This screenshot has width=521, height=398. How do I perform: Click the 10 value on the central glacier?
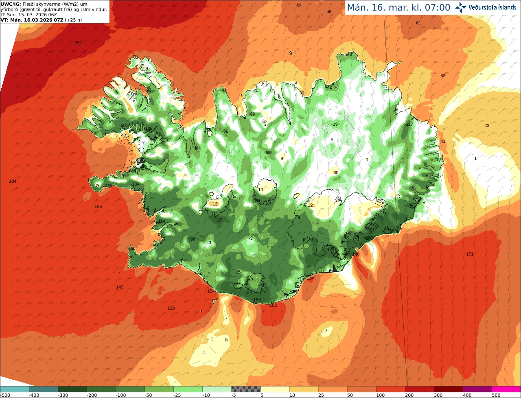point(260,190)
